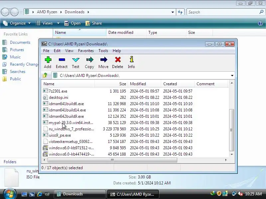This screenshot has width=266, height=199.
Task: Open Pictures in Favorite Links
Action: coord(17,49)
